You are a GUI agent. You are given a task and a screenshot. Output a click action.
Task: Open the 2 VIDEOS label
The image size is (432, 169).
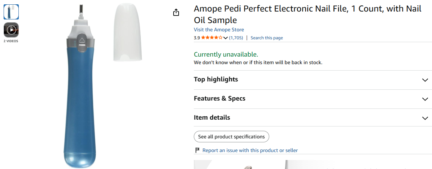pos(11,41)
